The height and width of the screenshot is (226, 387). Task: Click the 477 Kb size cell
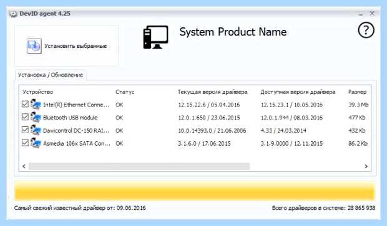click(356, 118)
